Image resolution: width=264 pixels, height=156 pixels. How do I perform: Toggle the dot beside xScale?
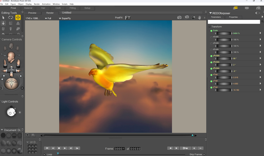pyautogui.click(x=211, y=37)
